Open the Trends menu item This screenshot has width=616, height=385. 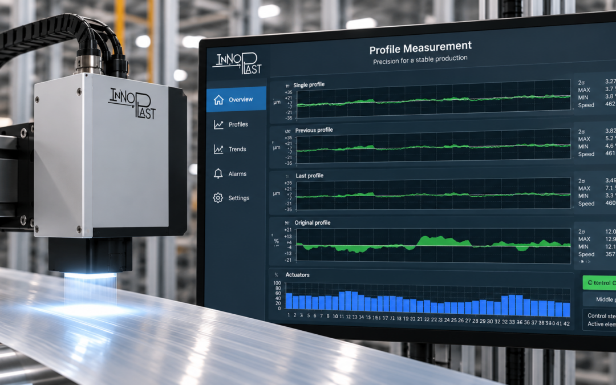(x=237, y=149)
